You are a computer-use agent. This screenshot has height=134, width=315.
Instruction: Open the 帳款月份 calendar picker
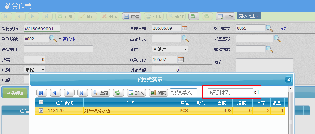click(181, 60)
